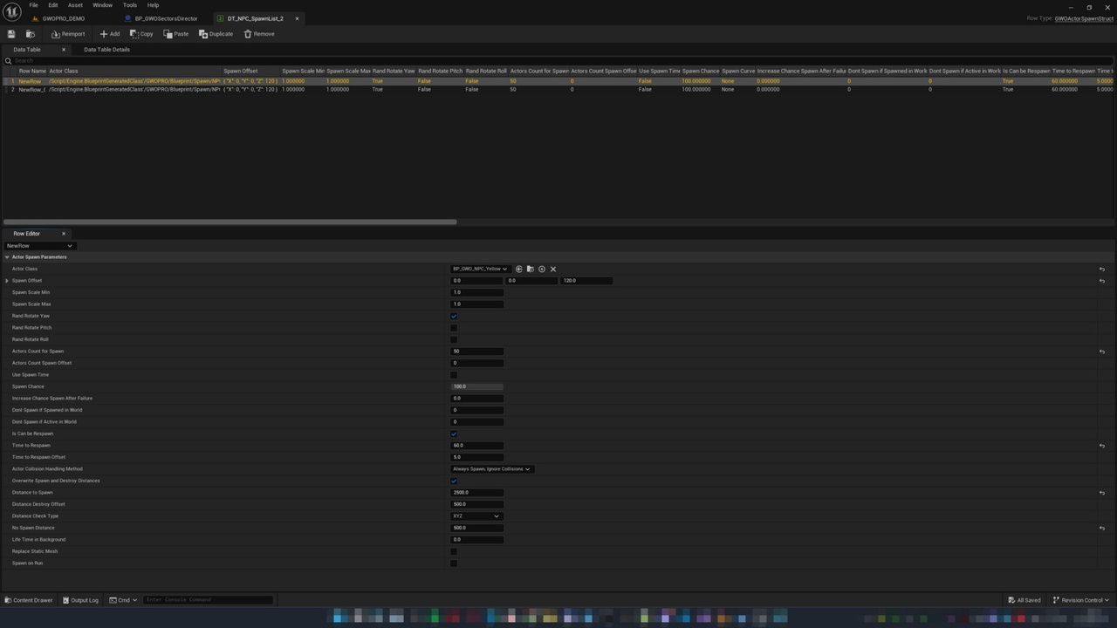Open the Cmd console type dropdown
This screenshot has width=1117, height=628.
click(x=123, y=600)
